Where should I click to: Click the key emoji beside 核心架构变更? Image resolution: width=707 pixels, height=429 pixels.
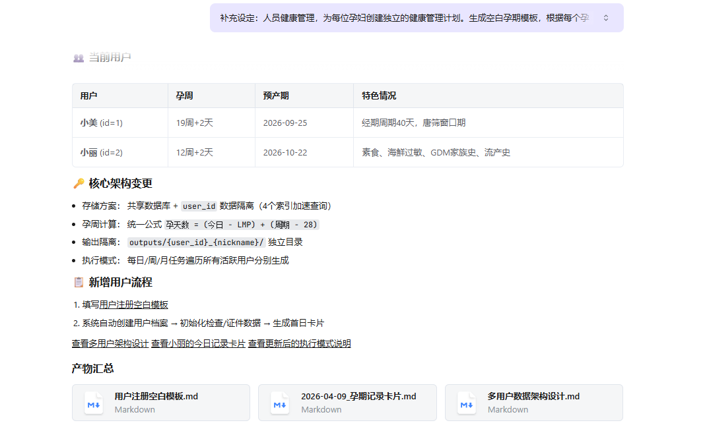point(78,183)
